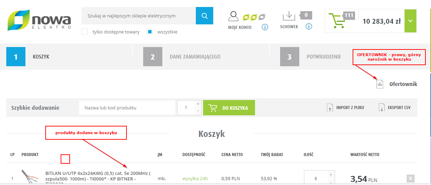Decrease quick add quantity with minus
431x185 pixels.
[x=198, y=111]
